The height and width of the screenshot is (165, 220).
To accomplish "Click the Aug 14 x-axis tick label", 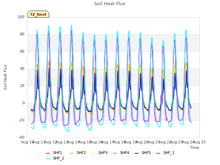I will pos(73,142).
